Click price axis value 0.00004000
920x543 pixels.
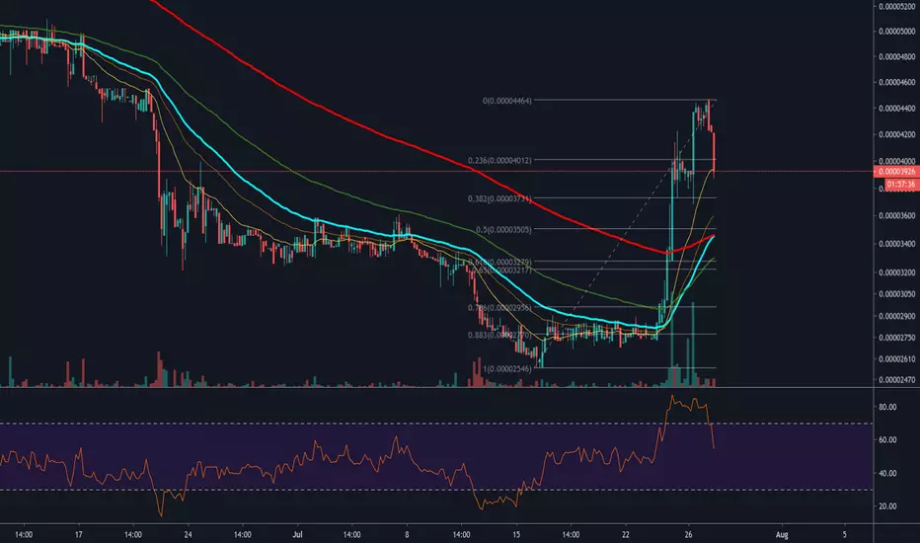(896, 161)
